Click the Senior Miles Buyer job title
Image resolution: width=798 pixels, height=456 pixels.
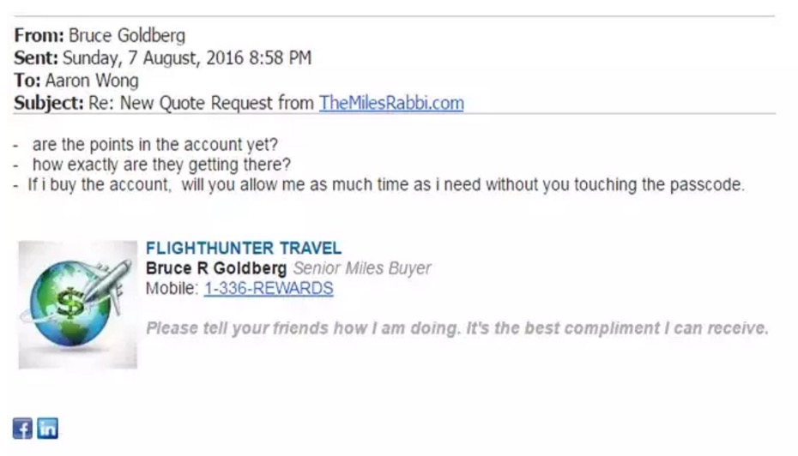click(362, 268)
